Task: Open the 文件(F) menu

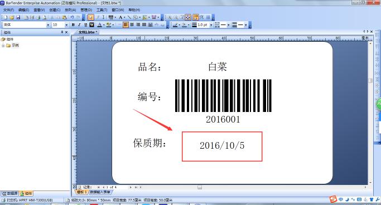Action: point(8,10)
